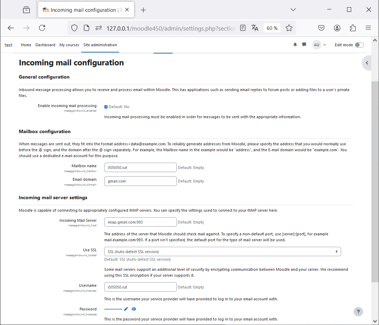Uncheck Enable incoming mail processing checkbox

106,107
